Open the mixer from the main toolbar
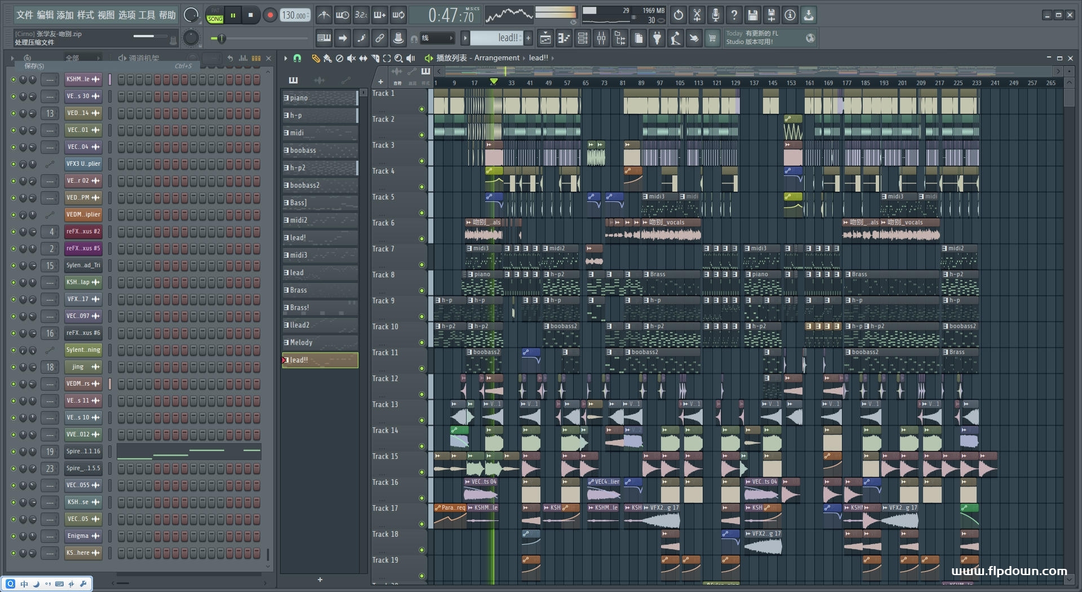Viewport: 1082px width, 592px height. 601,38
